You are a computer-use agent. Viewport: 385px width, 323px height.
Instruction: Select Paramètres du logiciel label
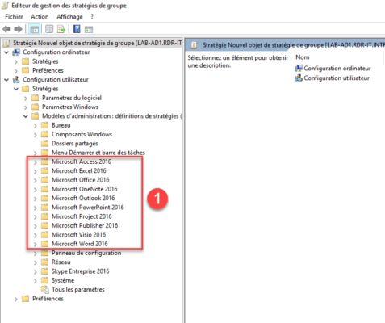pos(72,98)
